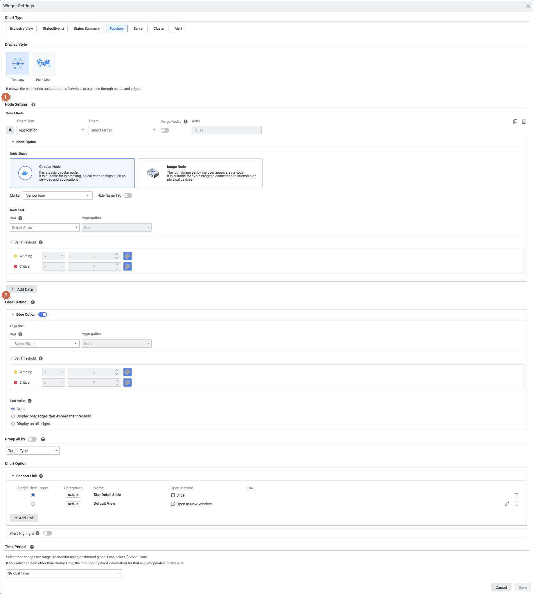Select the Point Map display style
The height and width of the screenshot is (594, 533).
43,64
